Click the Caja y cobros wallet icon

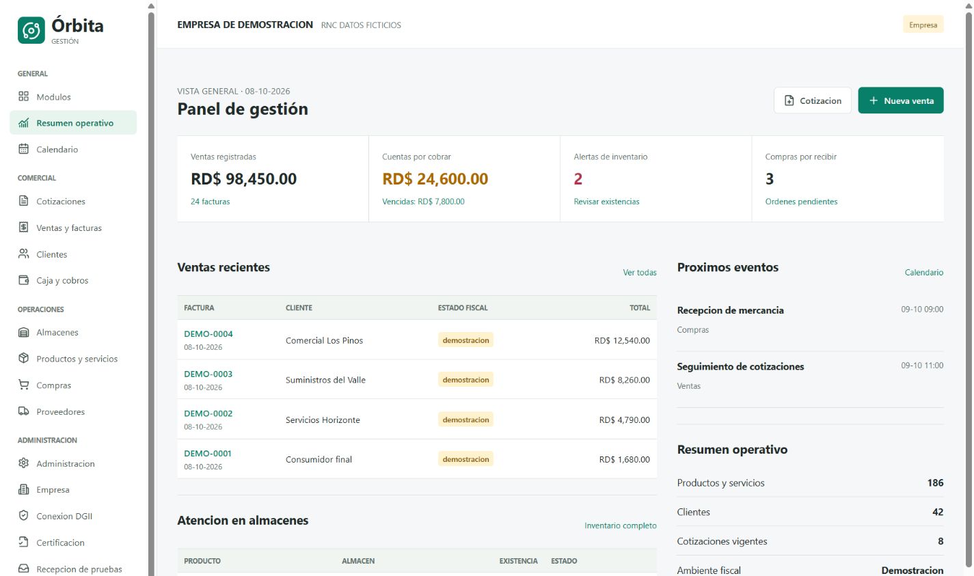pyautogui.click(x=23, y=280)
